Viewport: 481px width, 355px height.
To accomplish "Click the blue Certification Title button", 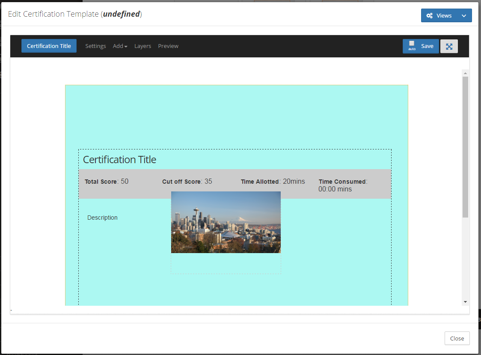I will click(49, 46).
